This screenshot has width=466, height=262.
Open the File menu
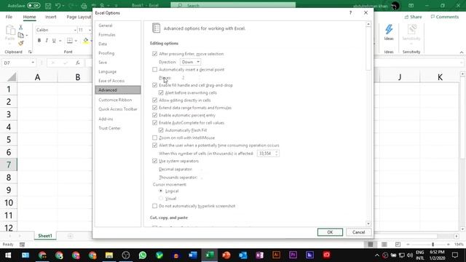tap(9, 17)
